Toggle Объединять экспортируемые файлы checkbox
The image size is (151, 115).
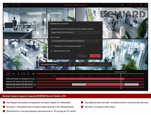point(52,46)
